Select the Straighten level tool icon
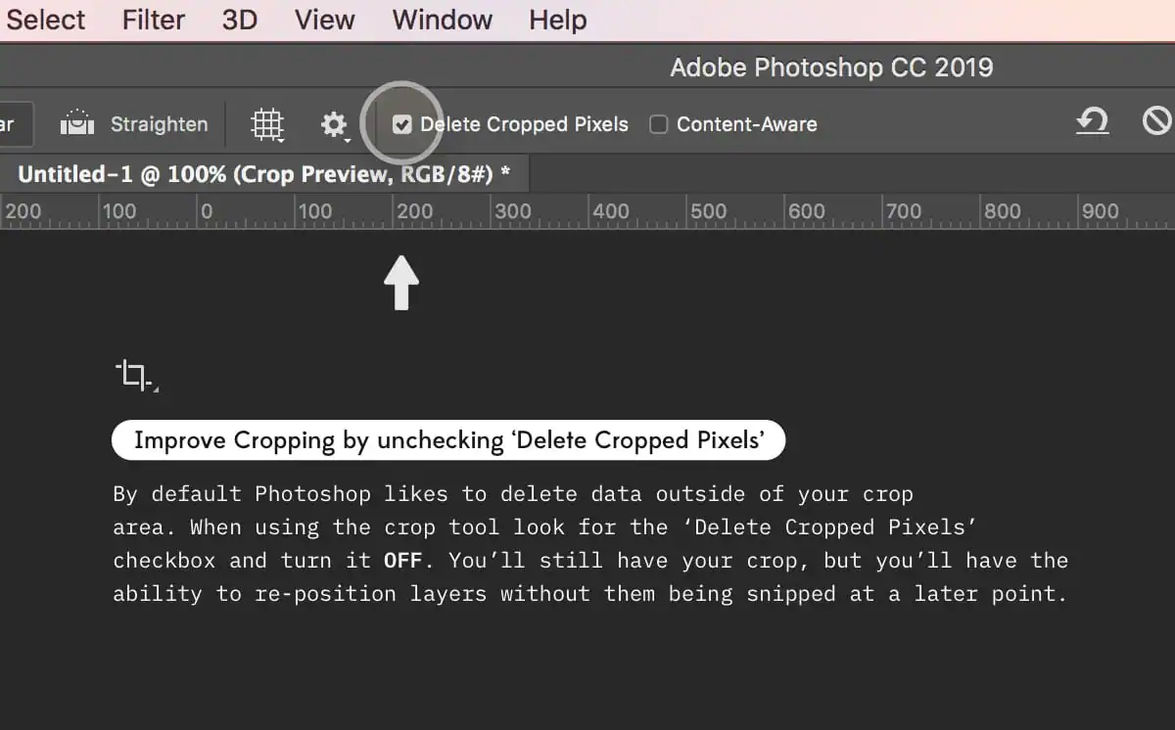Screen dimensions: 1175x730 (x=77, y=123)
